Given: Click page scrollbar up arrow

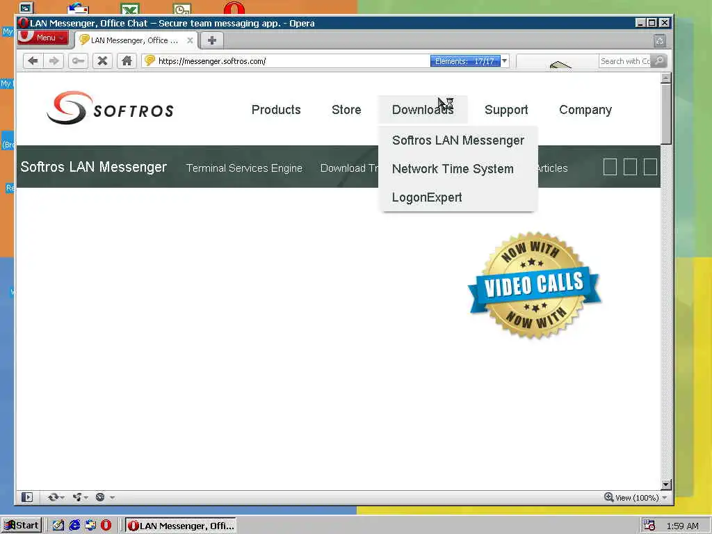Looking at the screenshot, I should point(665,78).
